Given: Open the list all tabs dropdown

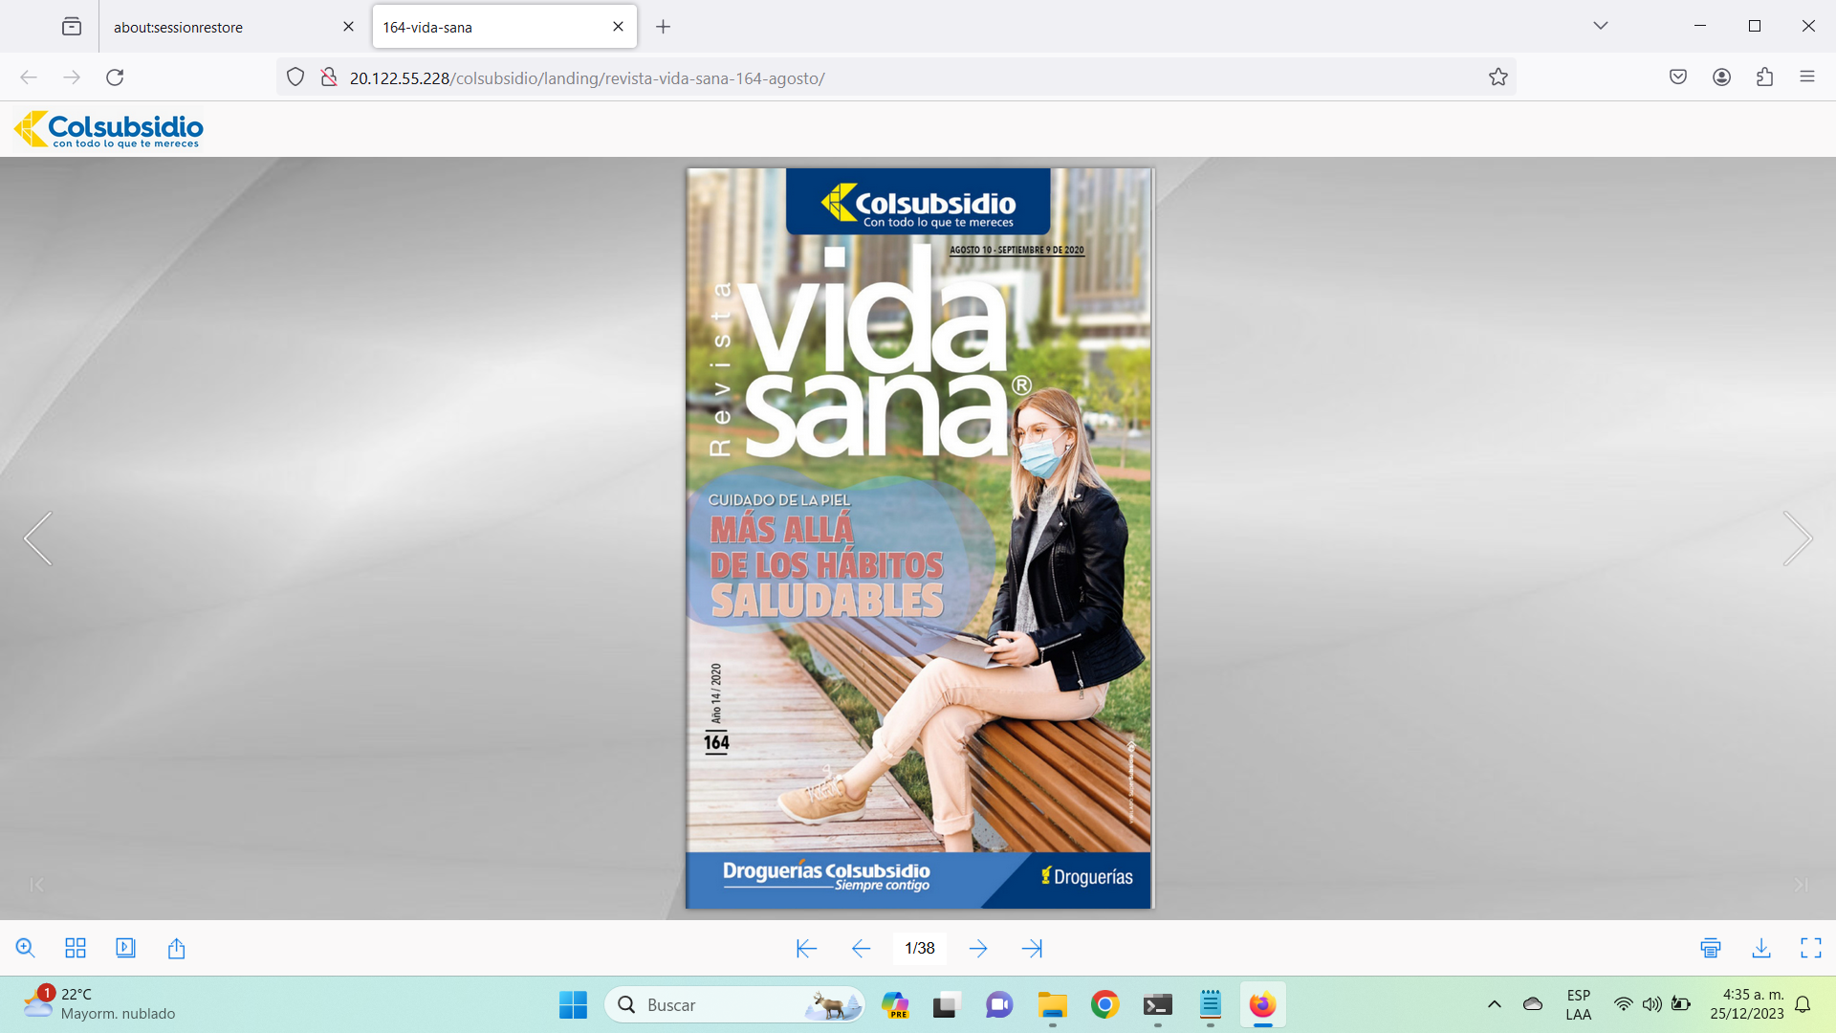Looking at the screenshot, I should [x=1600, y=26].
